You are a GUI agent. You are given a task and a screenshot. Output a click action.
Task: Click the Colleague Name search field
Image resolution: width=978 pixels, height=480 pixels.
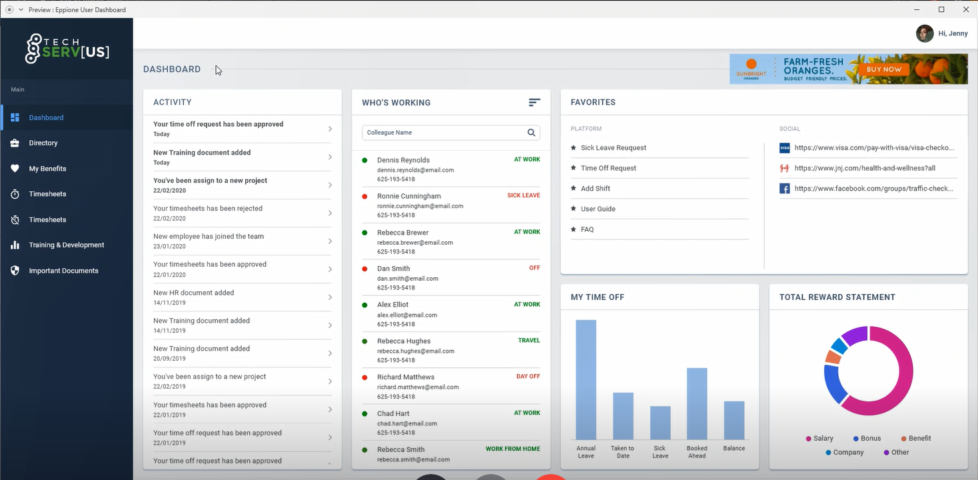tap(444, 133)
